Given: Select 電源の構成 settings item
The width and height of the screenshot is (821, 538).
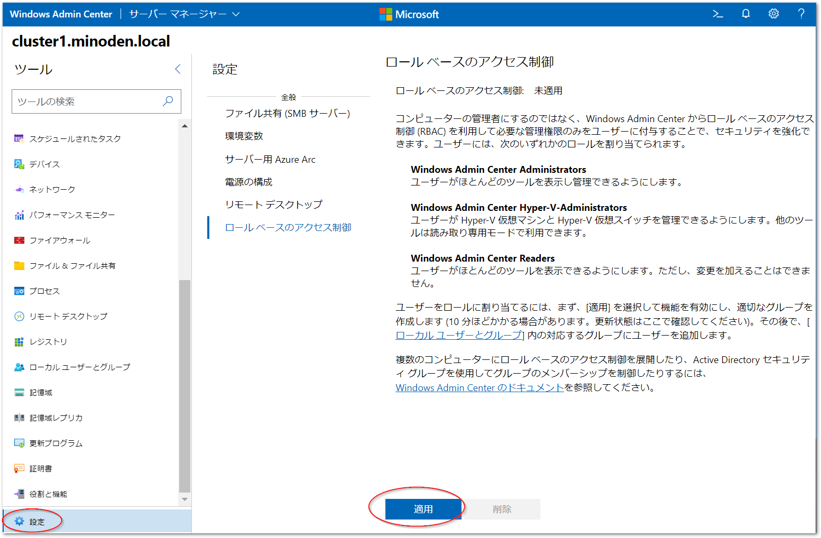Looking at the screenshot, I should coord(248,182).
